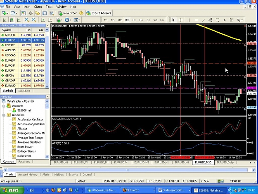Switch to EURUSD,Daily chart tab
258x194 pixels.
tap(225, 163)
